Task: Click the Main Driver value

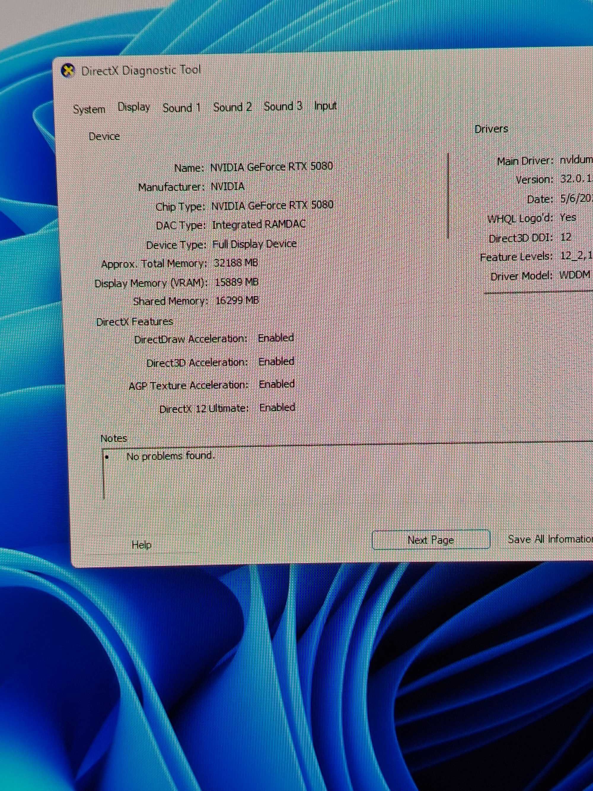Action: click(576, 160)
